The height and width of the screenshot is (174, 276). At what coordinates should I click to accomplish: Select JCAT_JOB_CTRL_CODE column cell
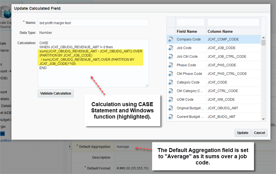click(233, 57)
